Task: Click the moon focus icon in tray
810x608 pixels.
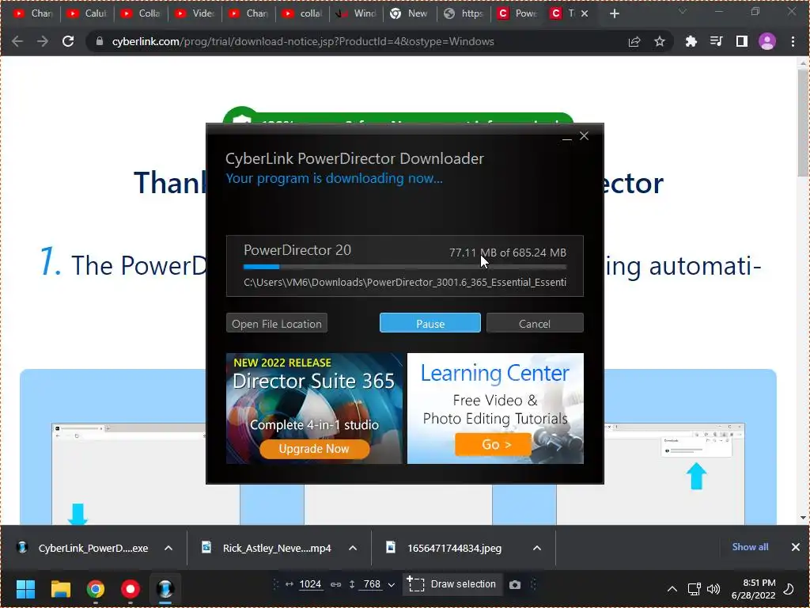Action: coord(789,589)
